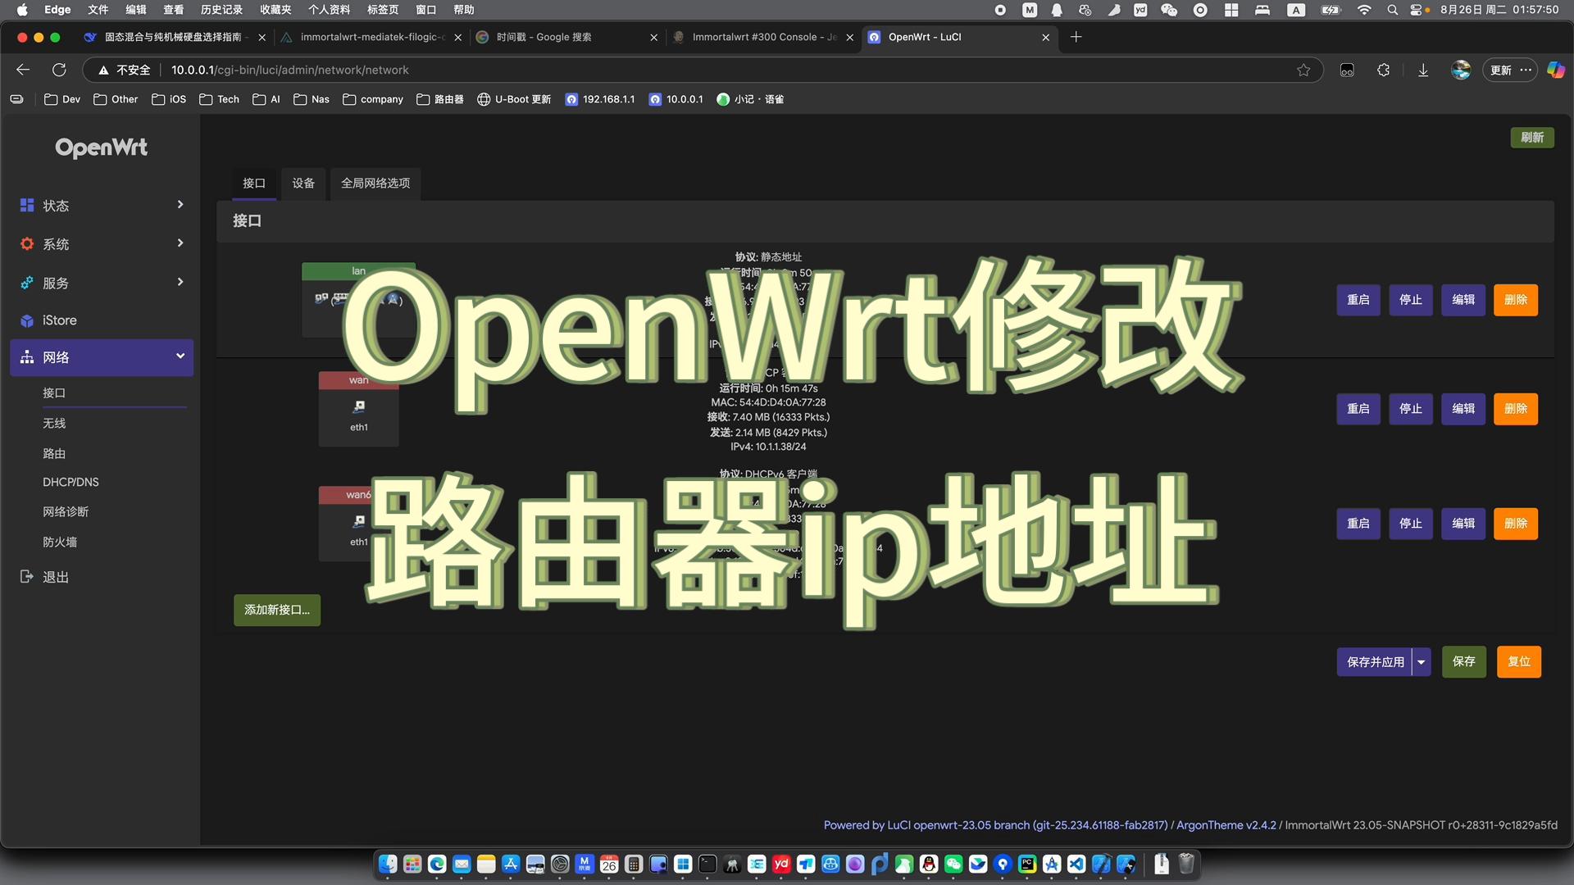Select the 接口 tab
This screenshot has height=885, width=1574.
click(x=254, y=183)
